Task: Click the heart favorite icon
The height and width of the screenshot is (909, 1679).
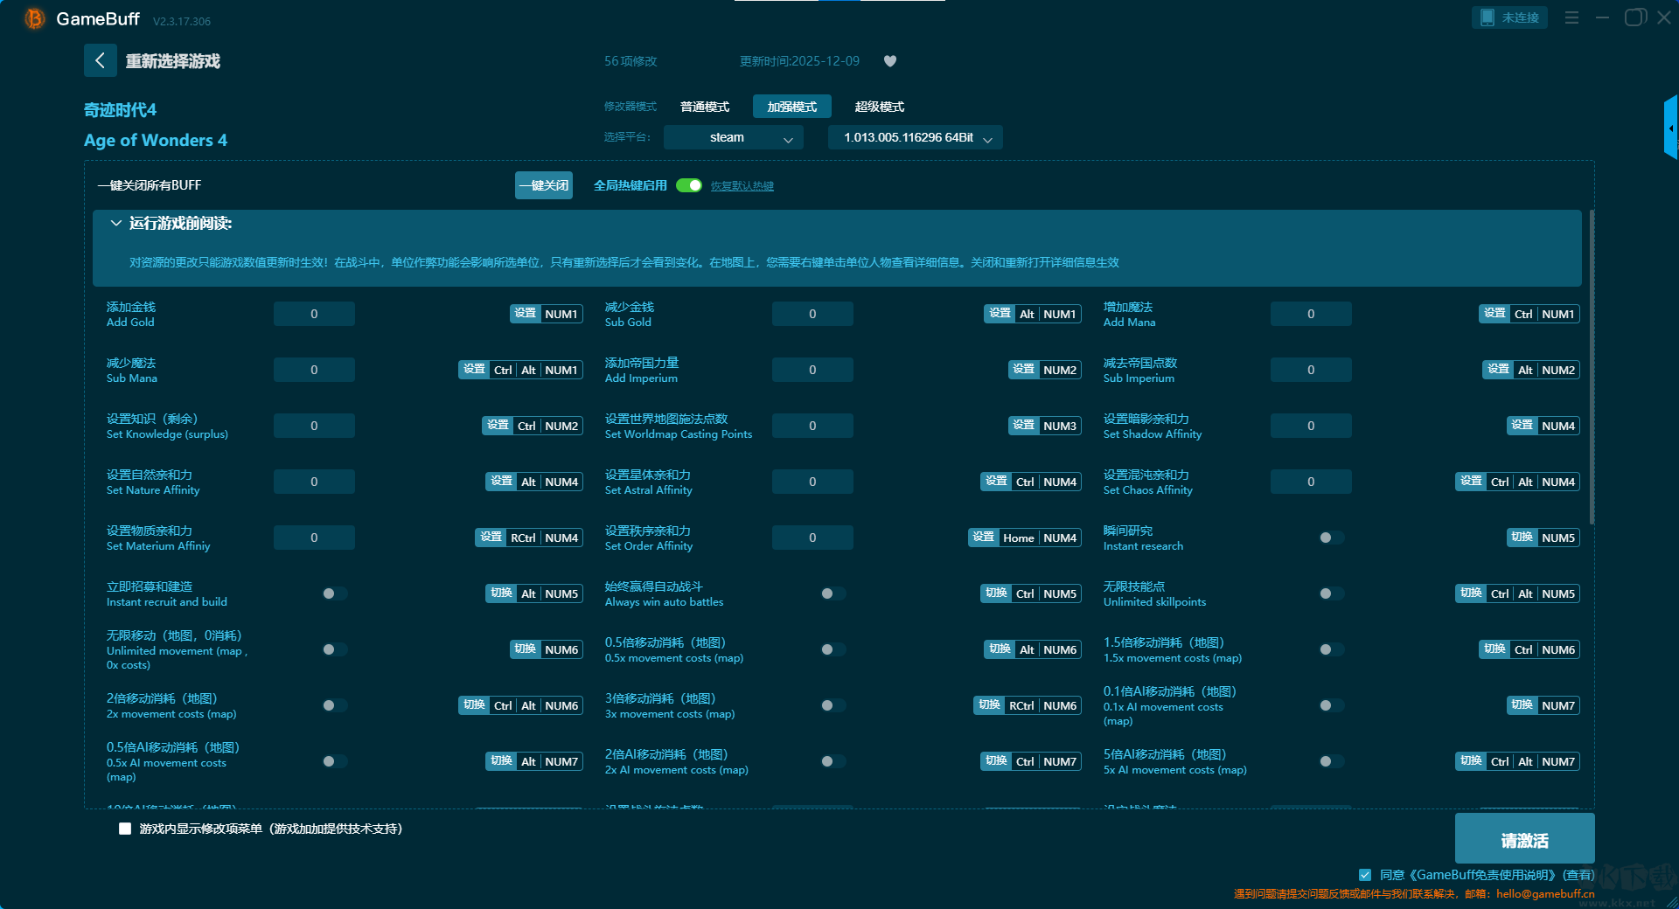Action: pyautogui.click(x=890, y=61)
